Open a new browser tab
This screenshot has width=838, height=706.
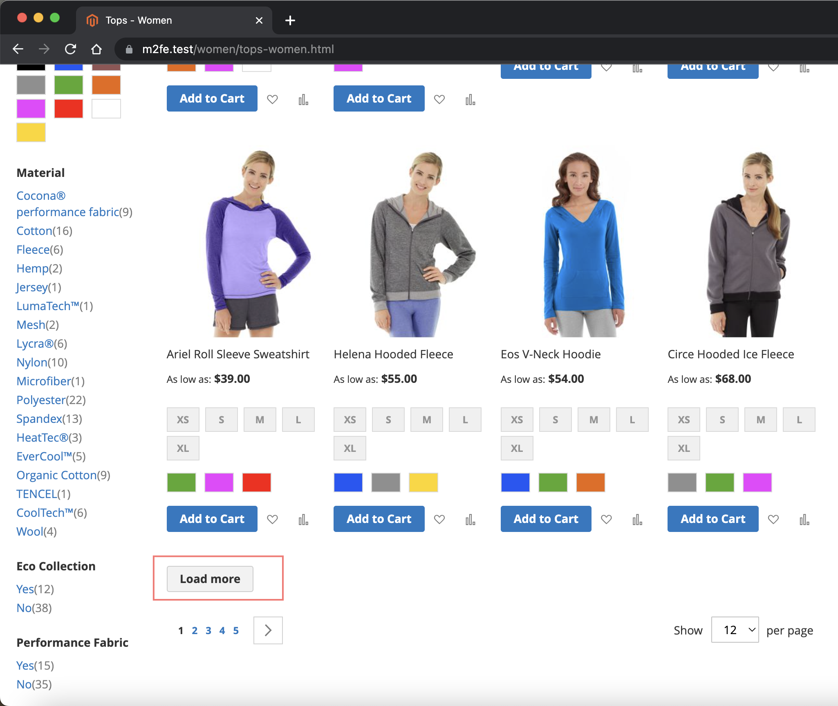pyautogui.click(x=290, y=20)
